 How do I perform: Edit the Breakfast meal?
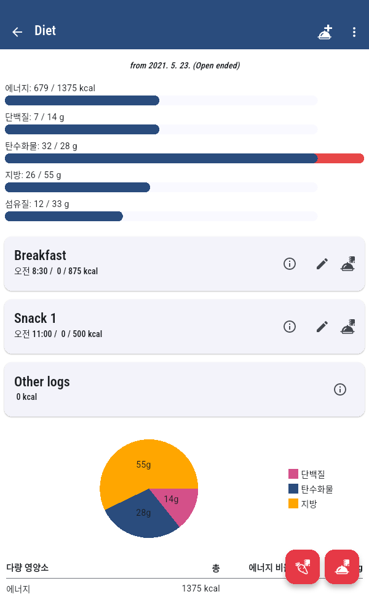[322, 264]
